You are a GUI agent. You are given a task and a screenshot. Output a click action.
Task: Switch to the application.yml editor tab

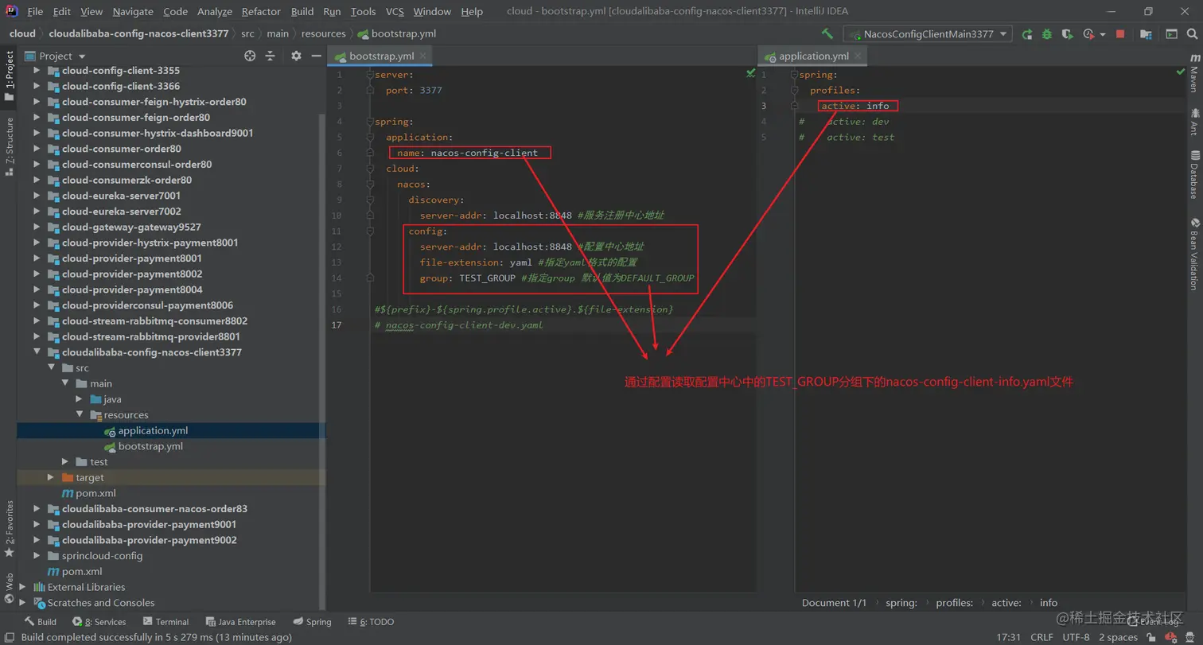(x=813, y=56)
